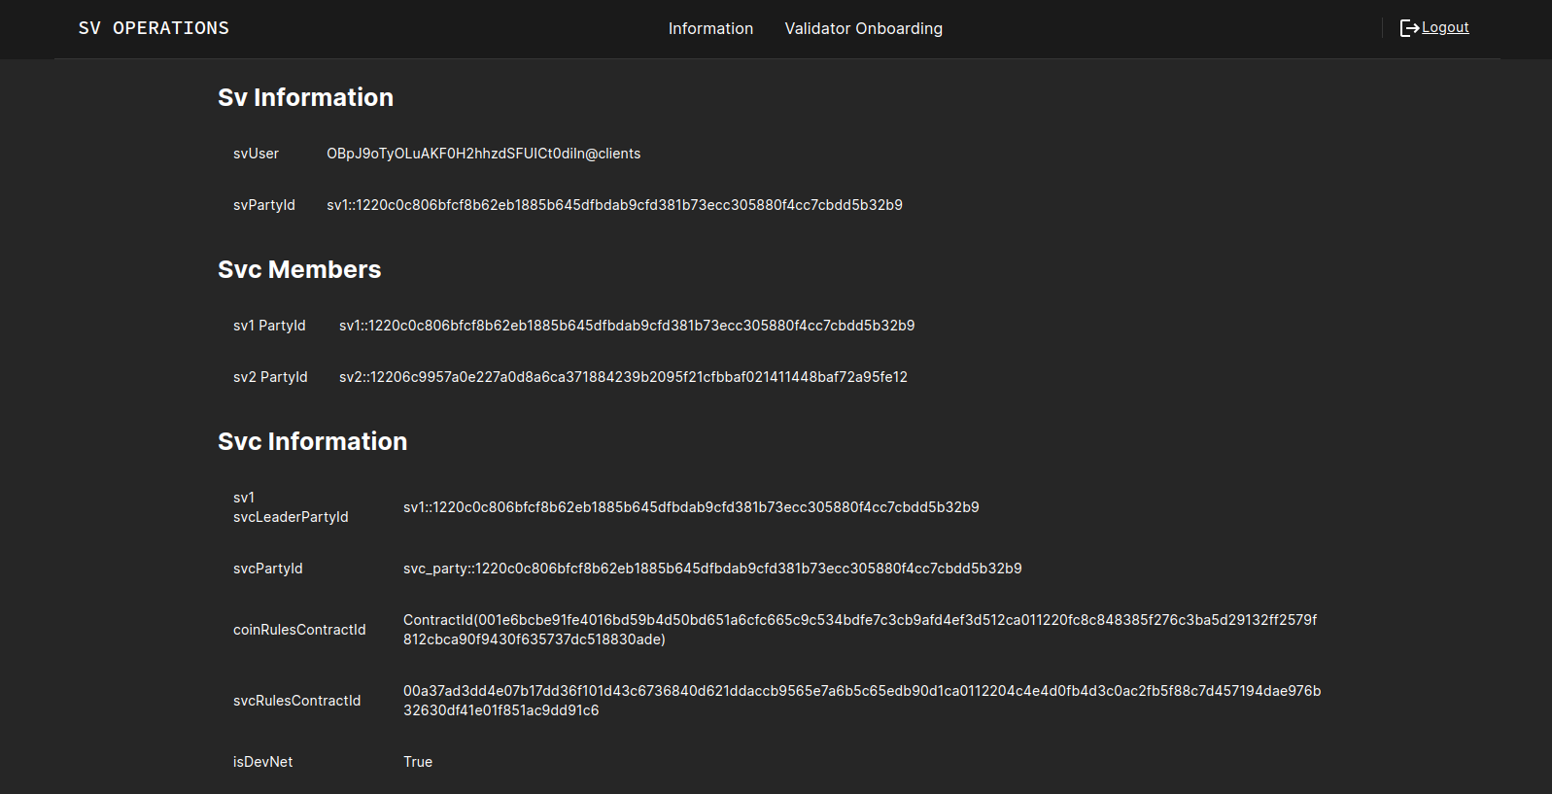Switch to the Validator Onboarding tab
The width and height of the screenshot is (1552, 794).
coord(863,29)
